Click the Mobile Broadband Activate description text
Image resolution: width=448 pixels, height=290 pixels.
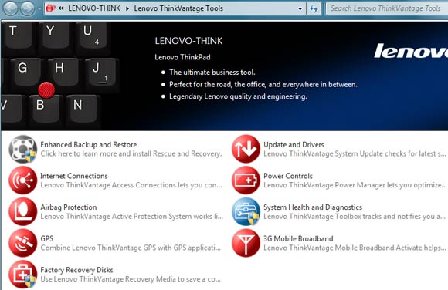[355, 248]
